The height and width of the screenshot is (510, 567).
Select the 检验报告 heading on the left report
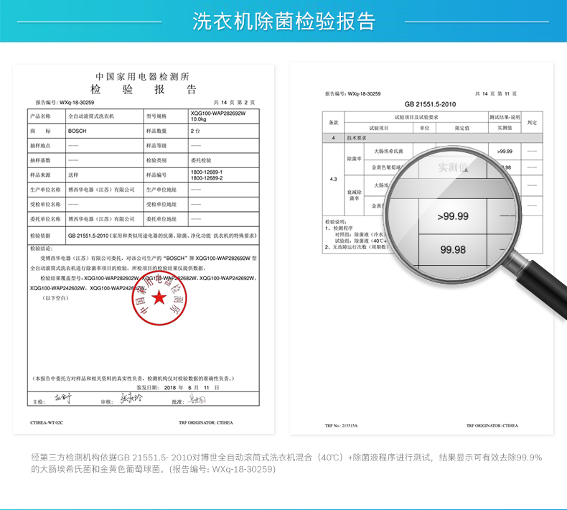[x=144, y=89]
